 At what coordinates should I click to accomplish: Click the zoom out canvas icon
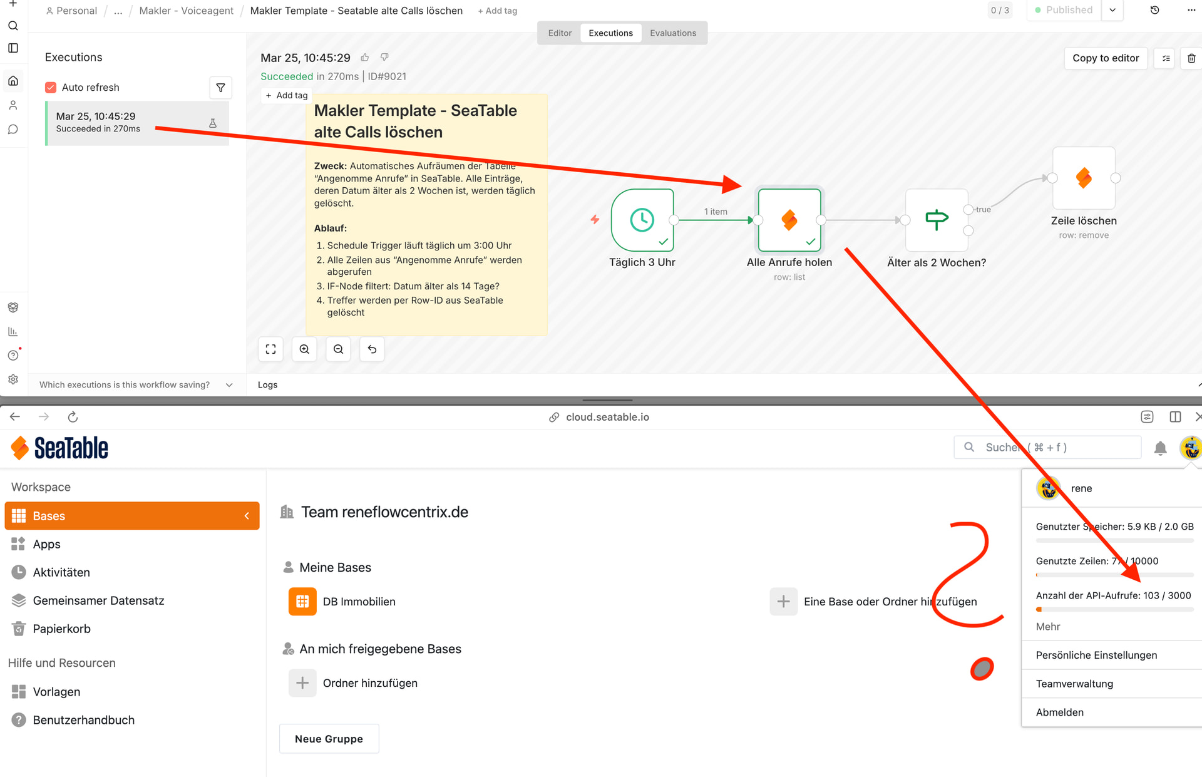pos(338,349)
